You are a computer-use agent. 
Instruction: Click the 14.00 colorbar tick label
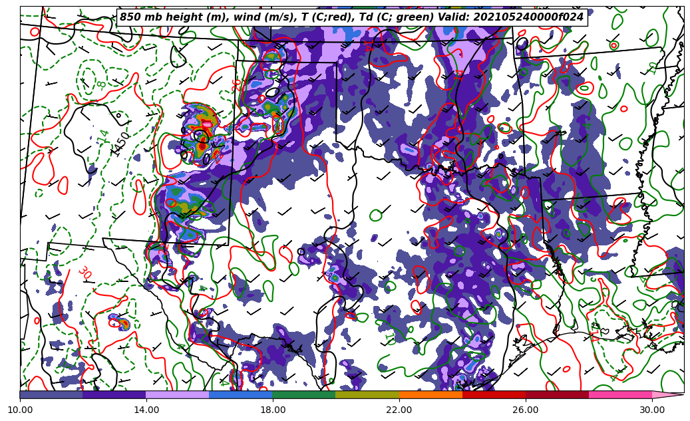pyautogui.click(x=146, y=410)
